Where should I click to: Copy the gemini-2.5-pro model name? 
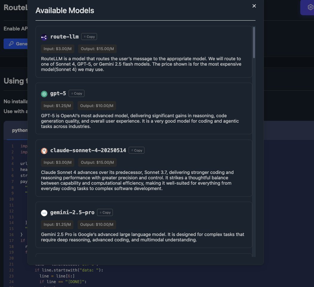click(105, 212)
